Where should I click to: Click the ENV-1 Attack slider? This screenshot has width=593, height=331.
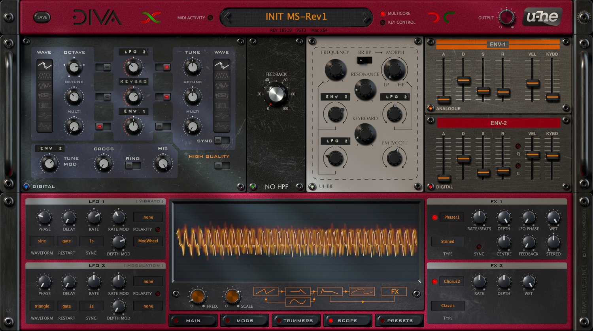click(x=444, y=100)
